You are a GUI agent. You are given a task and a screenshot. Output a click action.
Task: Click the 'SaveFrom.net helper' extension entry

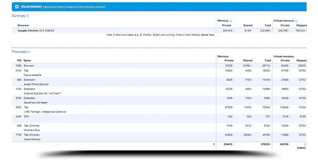[x=36, y=102]
